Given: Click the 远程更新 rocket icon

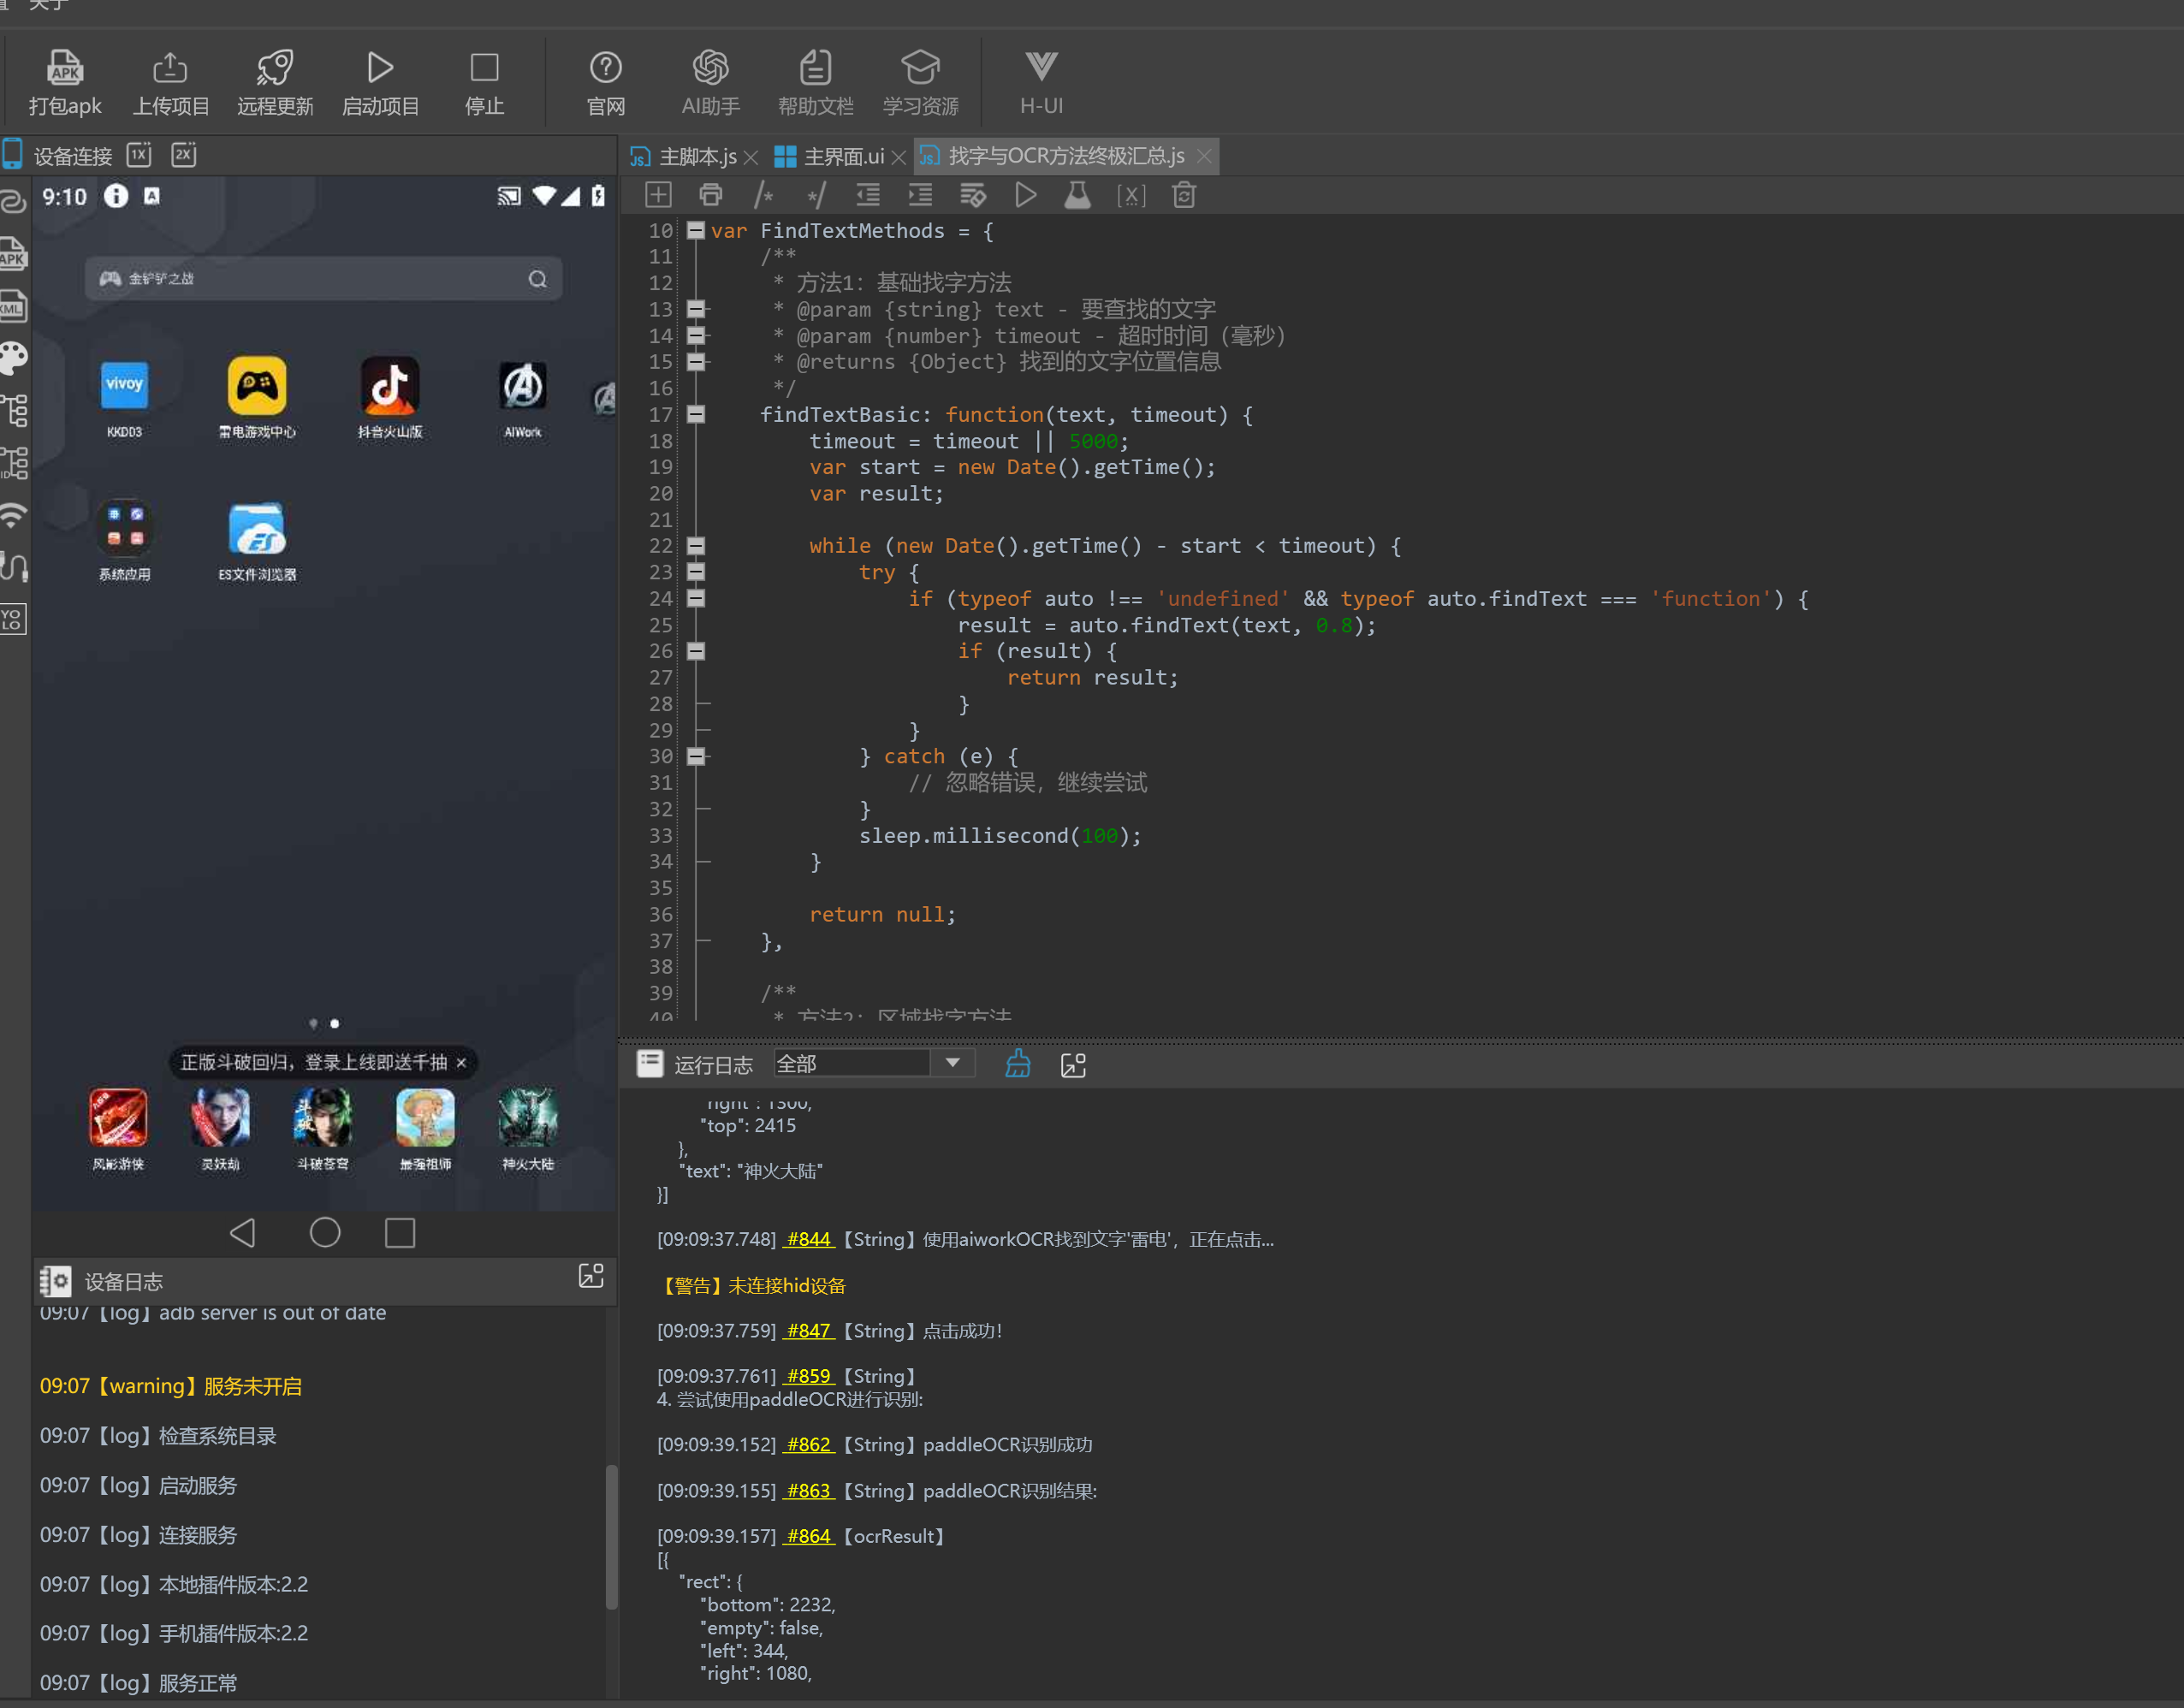Looking at the screenshot, I should click(275, 68).
